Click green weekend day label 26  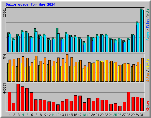[x=119, y=115]
